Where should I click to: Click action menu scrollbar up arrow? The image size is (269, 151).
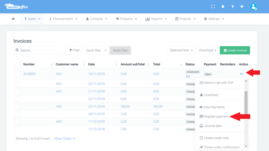(246, 81)
